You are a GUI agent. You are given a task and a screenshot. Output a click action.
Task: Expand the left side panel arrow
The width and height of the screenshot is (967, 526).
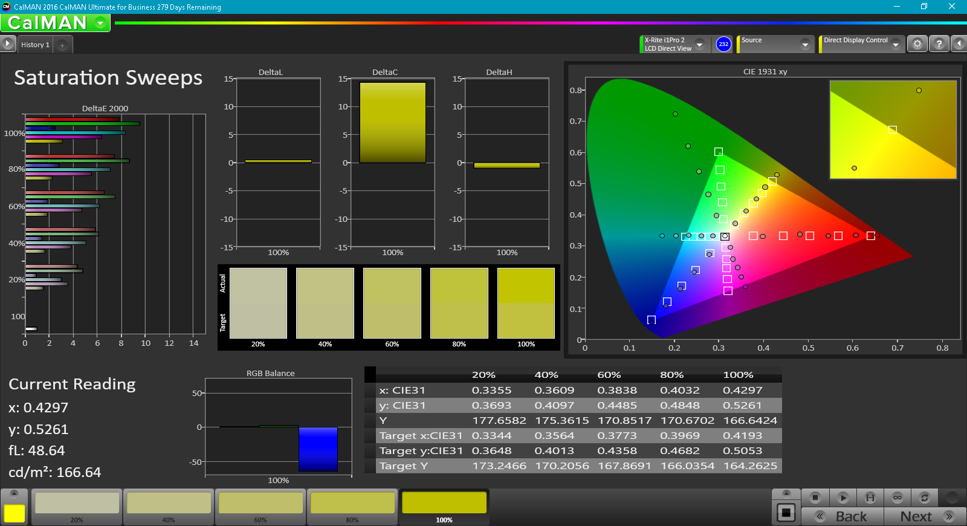point(7,44)
